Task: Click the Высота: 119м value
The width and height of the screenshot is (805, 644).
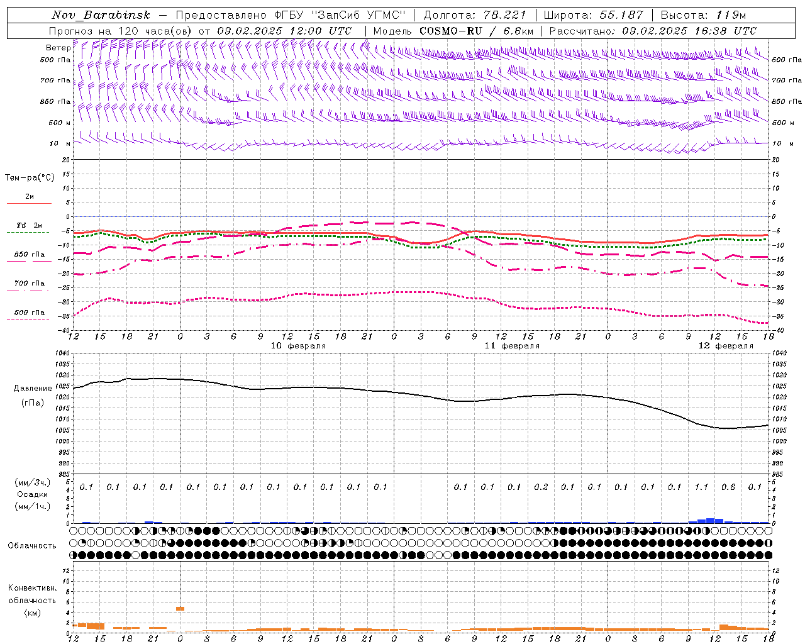Action: [703, 15]
